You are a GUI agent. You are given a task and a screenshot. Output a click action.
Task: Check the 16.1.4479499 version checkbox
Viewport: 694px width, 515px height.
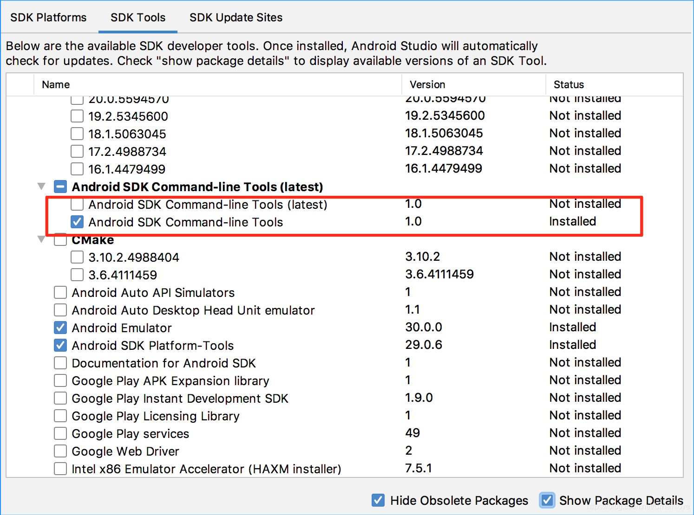pyautogui.click(x=77, y=169)
